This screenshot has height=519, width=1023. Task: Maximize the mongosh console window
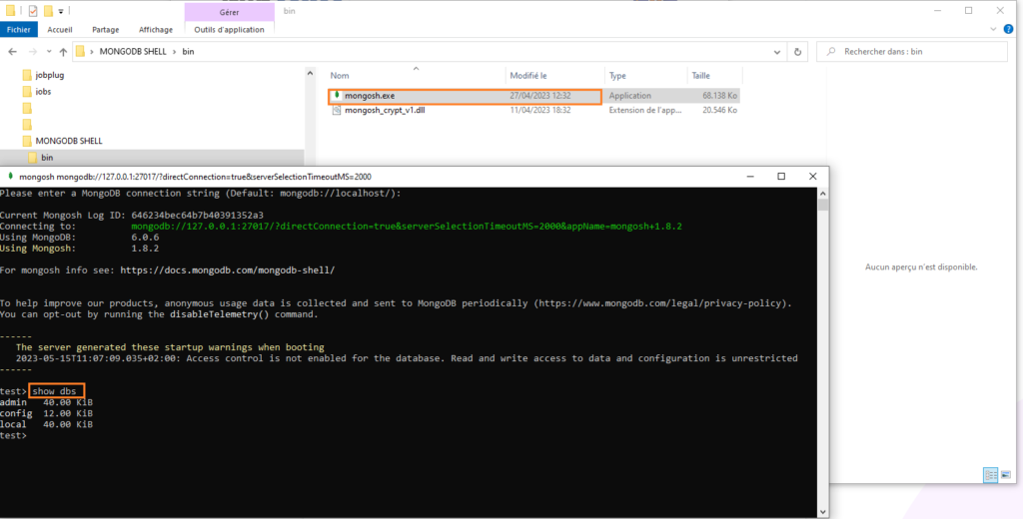[781, 176]
